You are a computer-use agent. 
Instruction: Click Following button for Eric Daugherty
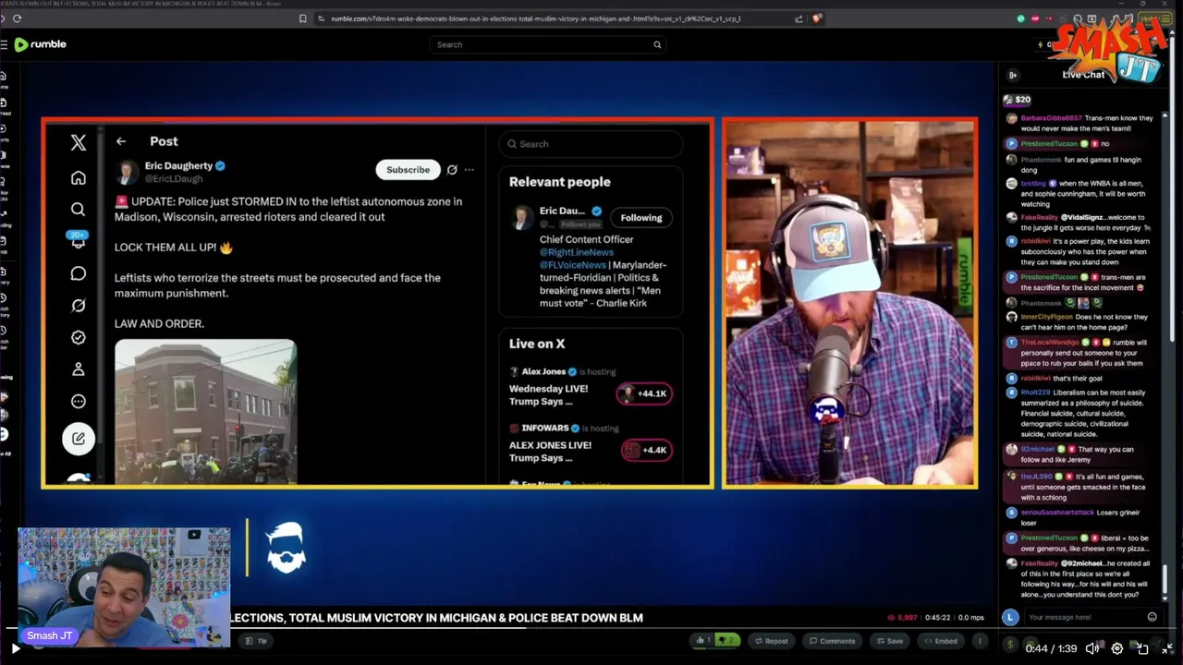pos(641,218)
